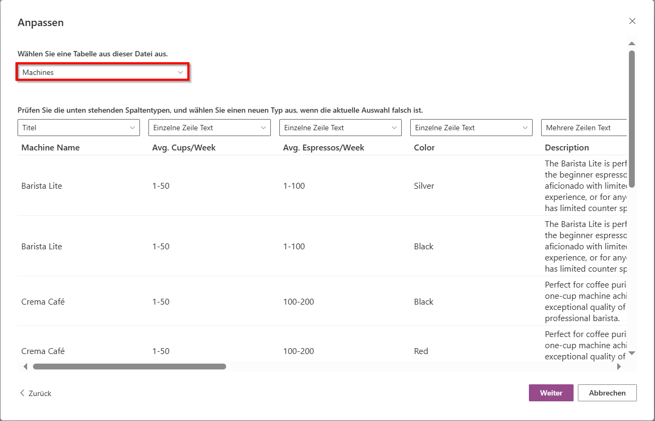Go back with the Zurück link
The height and width of the screenshot is (421, 655).
[36, 393]
